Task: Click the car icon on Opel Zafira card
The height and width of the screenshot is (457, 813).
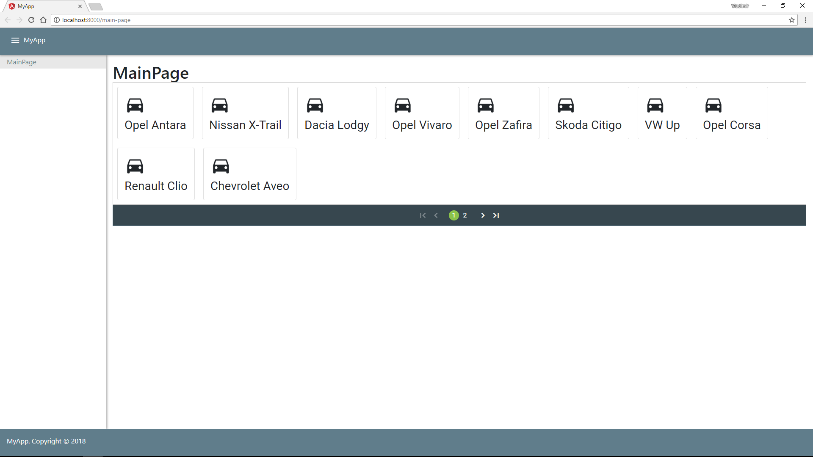Action: click(x=486, y=105)
